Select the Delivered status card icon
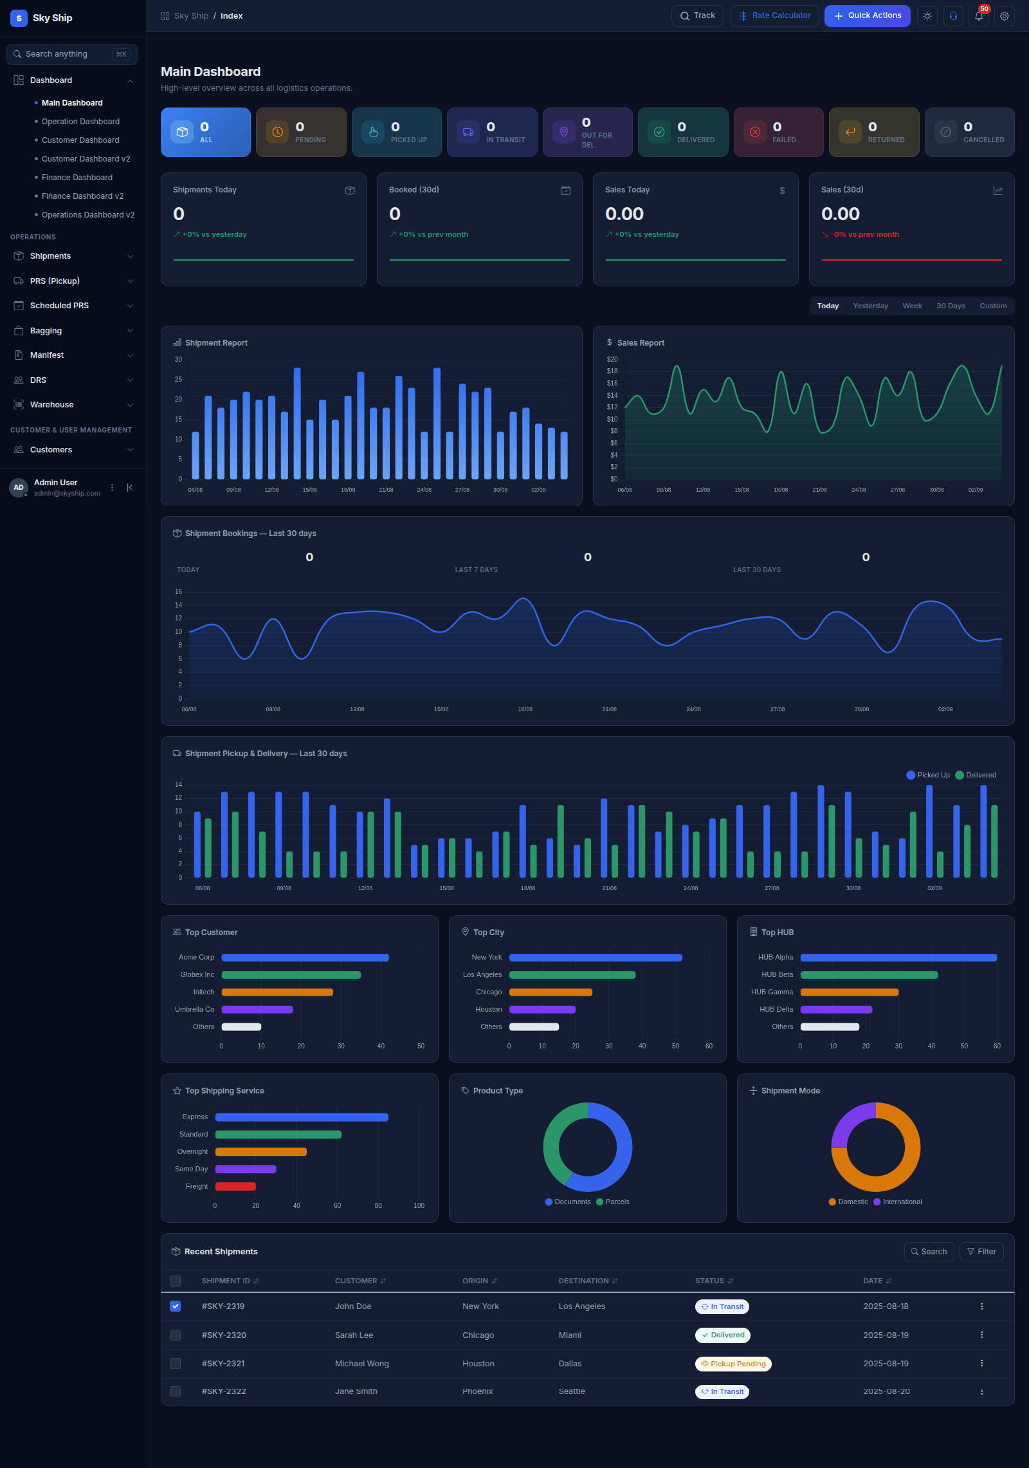Viewport: 1029px width, 1468px height. 659,132
